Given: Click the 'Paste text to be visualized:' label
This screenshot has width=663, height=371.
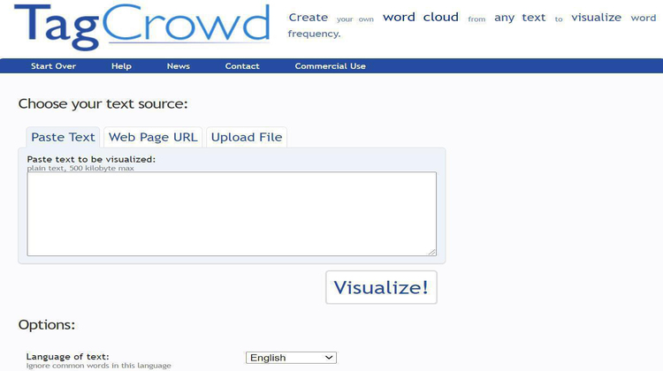Looking at the screenshot, I should (x=91, y=159).
